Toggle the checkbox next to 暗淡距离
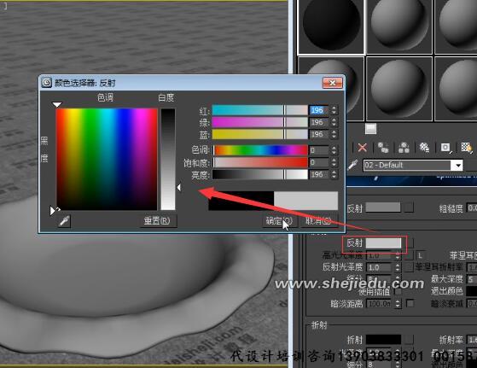Viewport: 477px width, 368px height. click(410, 303)
